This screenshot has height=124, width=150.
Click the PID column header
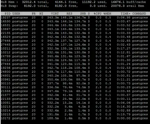tap(7, 14)
